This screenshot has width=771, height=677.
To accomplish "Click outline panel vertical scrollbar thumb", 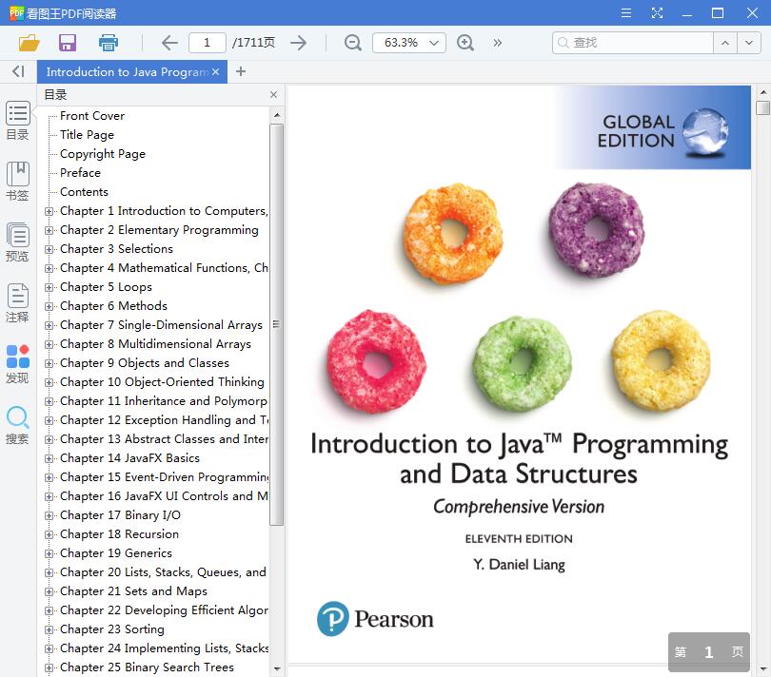I will point(276,324).
